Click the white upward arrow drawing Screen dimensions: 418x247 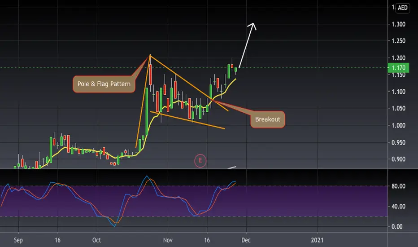point(248,45)
